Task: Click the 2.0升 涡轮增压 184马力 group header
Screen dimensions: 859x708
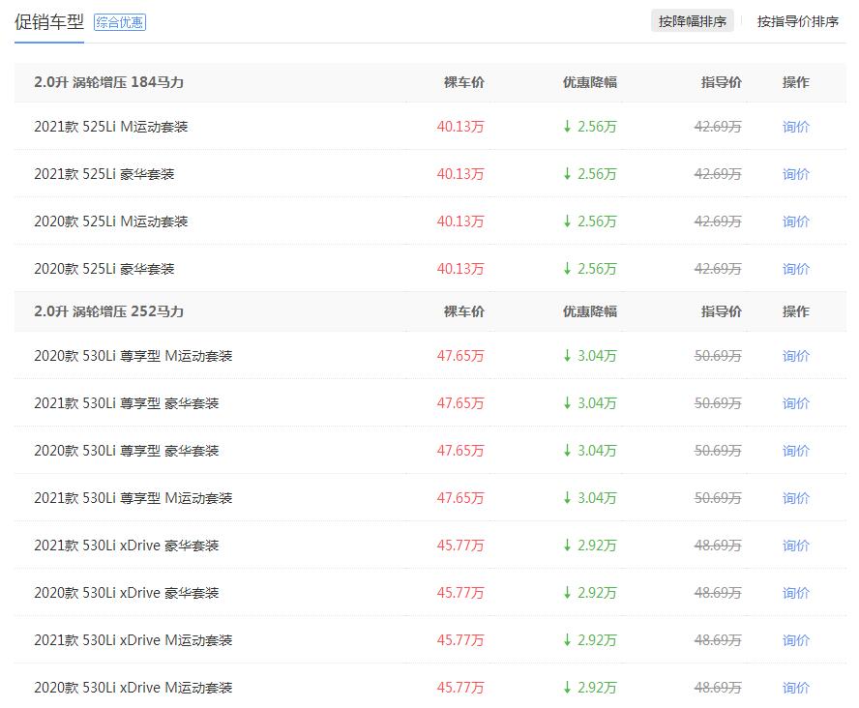Action: 108,82
